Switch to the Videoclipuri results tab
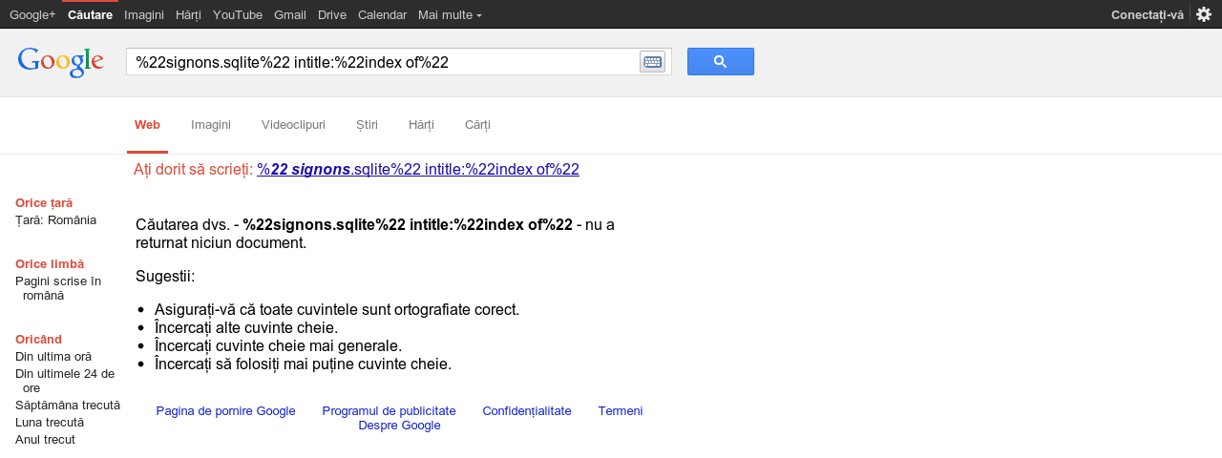The width and height of the screenshot is (1222, 458). coord(293,125)
